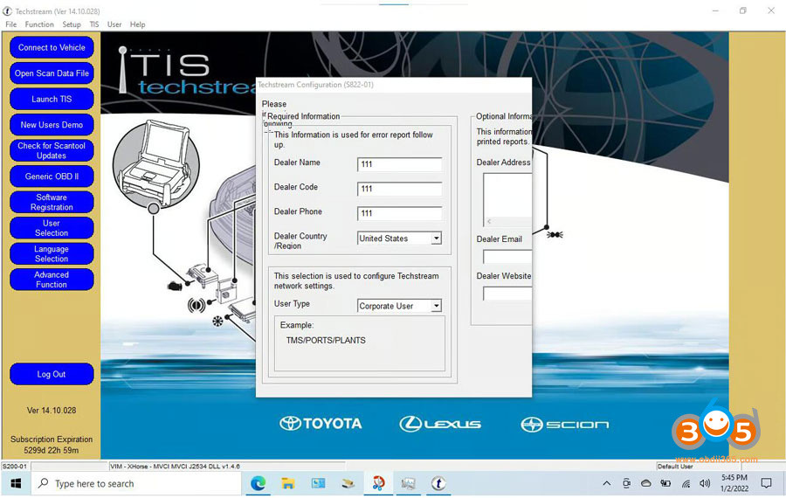
Task: Click the Dealer Website input field
Action: pyautogui.click(x=507, y=294)
